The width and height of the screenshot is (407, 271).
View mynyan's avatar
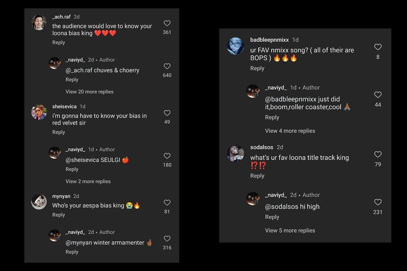click(39, 202)
